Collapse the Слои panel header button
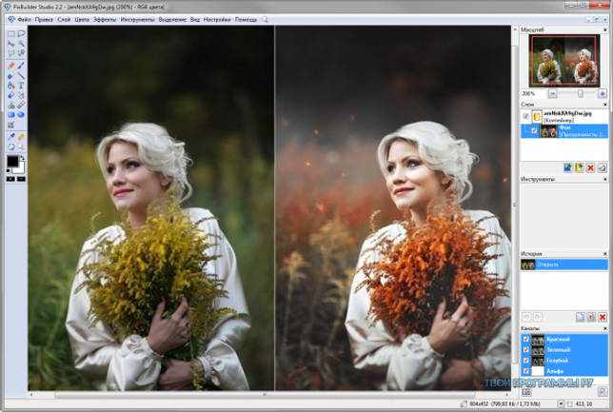The width and height of the screenshot is (613, 412). click(605, 105)
